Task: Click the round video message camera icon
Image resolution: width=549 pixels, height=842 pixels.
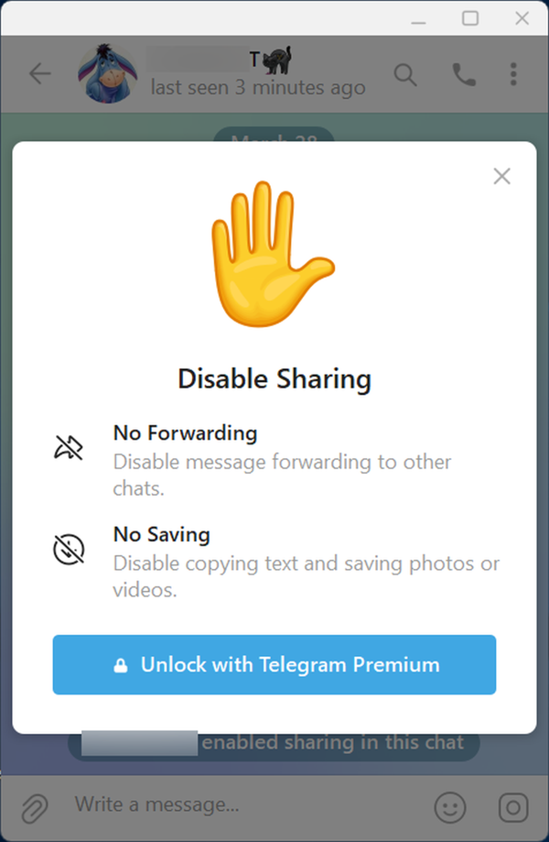Action: pos(513,807)
